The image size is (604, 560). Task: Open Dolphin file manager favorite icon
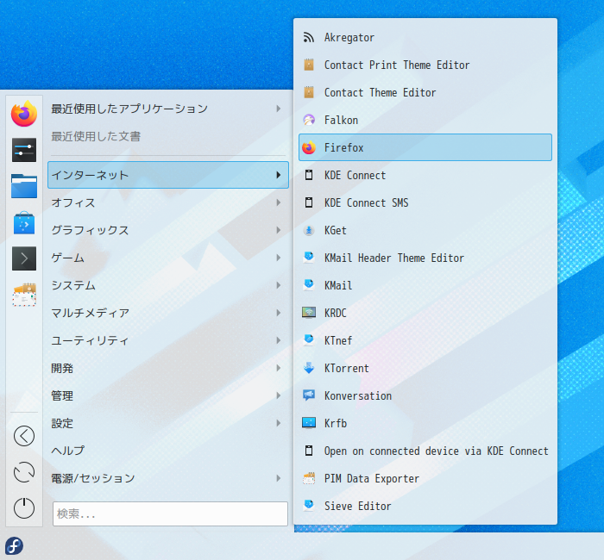[x=24, y=186]
